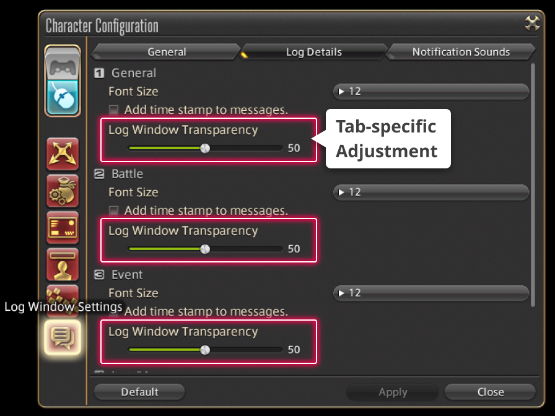Image resolution: width=555 pixels, height=416 pixels.
Task: Enable time stamps for General tab messages
Action: (113, 110)
